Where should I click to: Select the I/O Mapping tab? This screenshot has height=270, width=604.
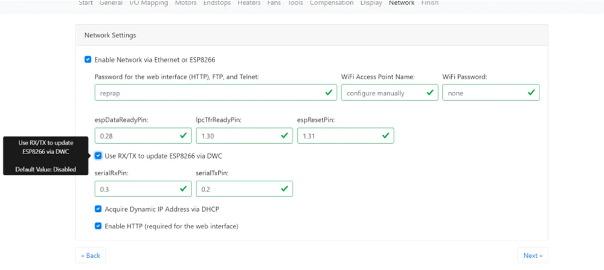[149, 3]
